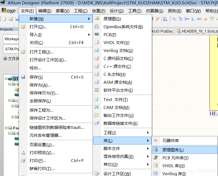Click the 软件平台文件 icon
The width and height of the screenshot is (218, 176).
(x=97, y=90)
